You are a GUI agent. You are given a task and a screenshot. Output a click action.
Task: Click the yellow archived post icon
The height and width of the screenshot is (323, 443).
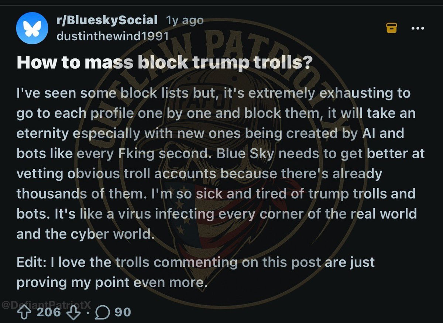(392, 28)
